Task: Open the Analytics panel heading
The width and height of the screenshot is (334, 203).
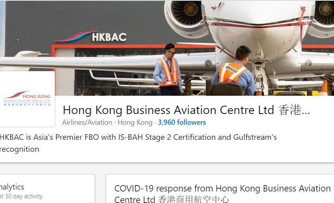Action: 12,187
